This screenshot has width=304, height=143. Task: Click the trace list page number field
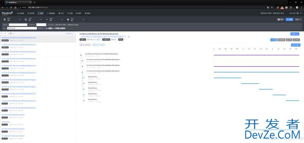click(x=6, y=33)
